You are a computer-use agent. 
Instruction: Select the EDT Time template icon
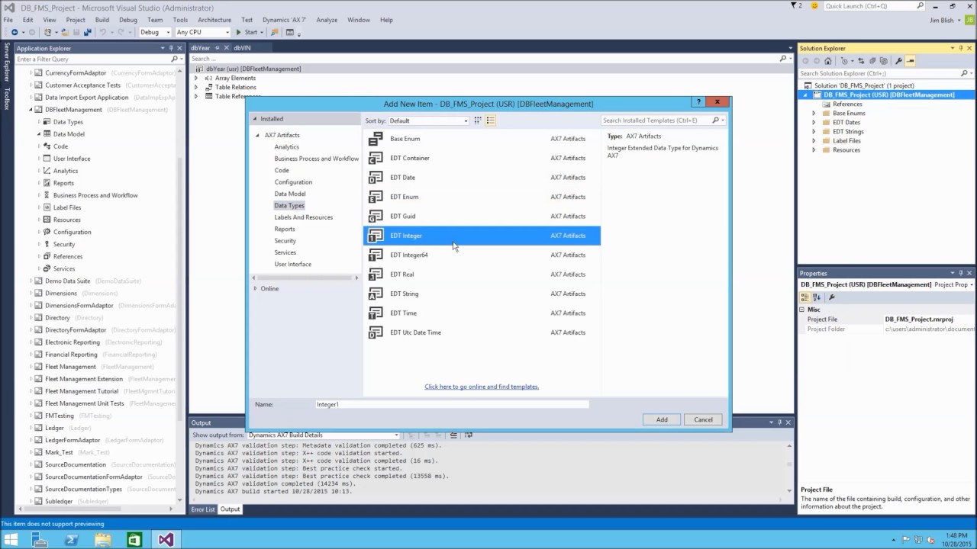[x=376, y=313]
